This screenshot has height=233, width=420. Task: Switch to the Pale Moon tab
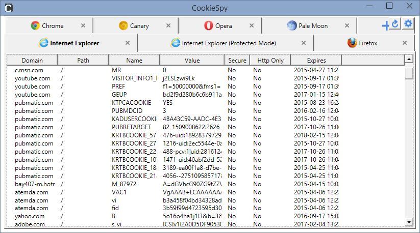point(309,25)
